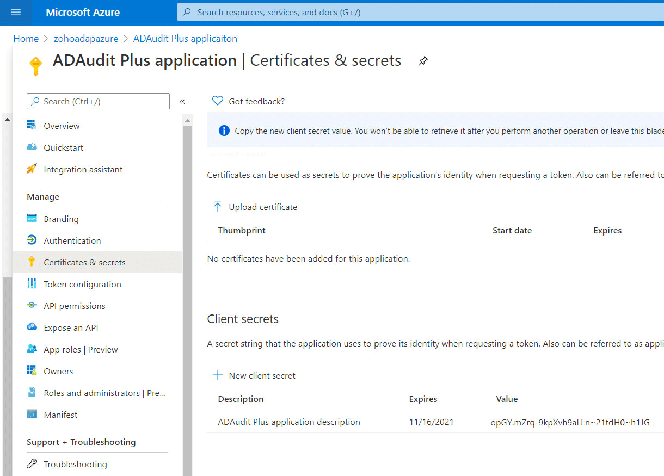
Task: Open the Manifest menu item
Action: (60, 415)
